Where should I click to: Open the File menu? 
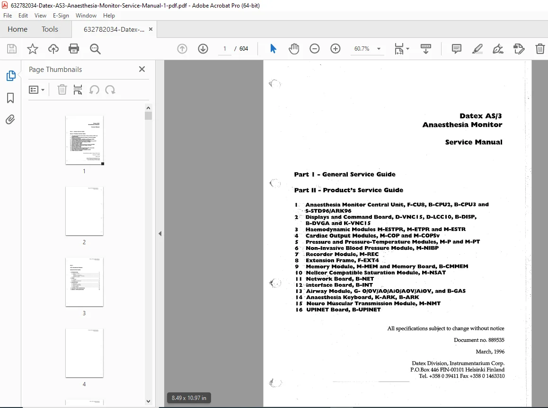[x=8, y=16]
